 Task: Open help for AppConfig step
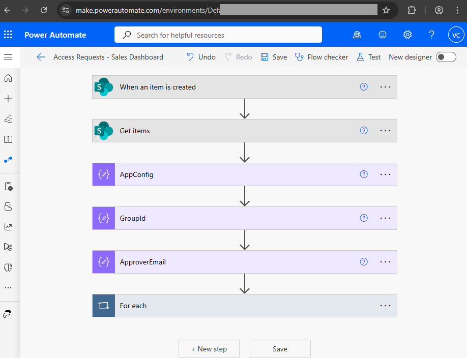point(364,174)
